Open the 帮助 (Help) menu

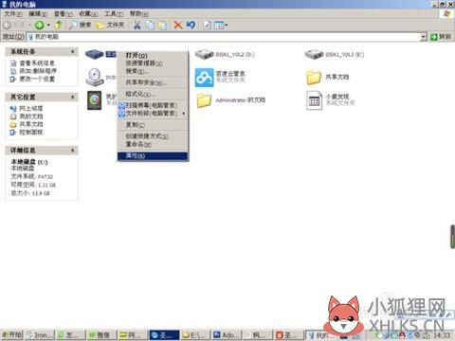[139, 14]
